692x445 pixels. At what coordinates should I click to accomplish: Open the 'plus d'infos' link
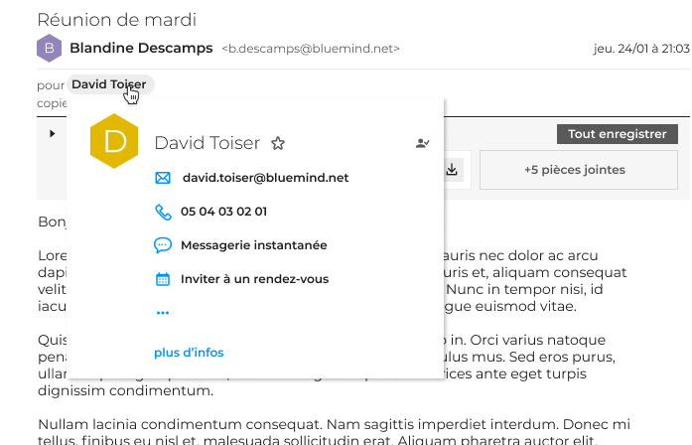tap(189, 353)
